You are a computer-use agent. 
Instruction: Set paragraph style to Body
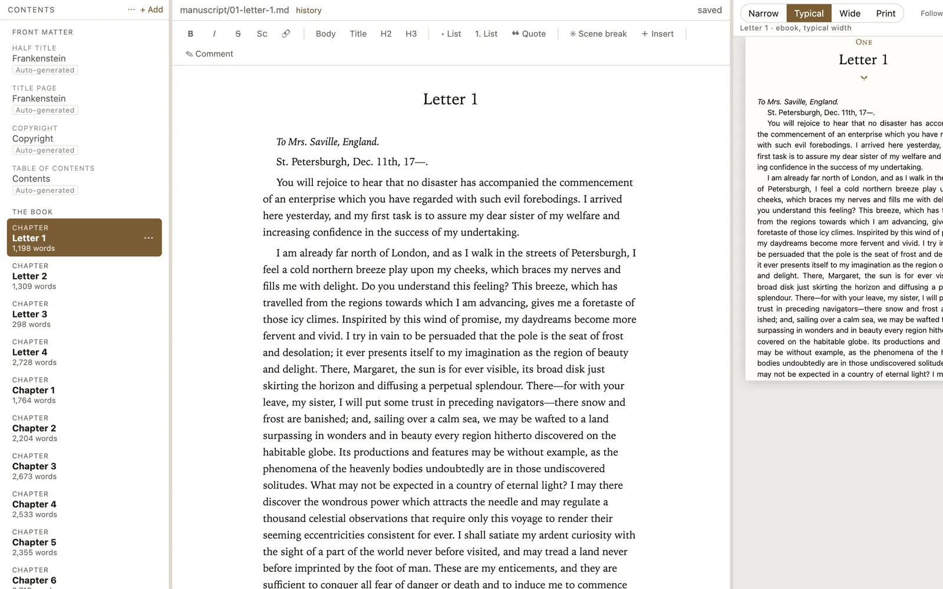coord(325,34)
